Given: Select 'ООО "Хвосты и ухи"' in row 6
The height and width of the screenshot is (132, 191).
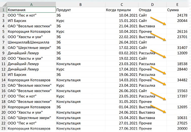Looking at the screenshot, I should pyautogui.click(x=31, y=37).
